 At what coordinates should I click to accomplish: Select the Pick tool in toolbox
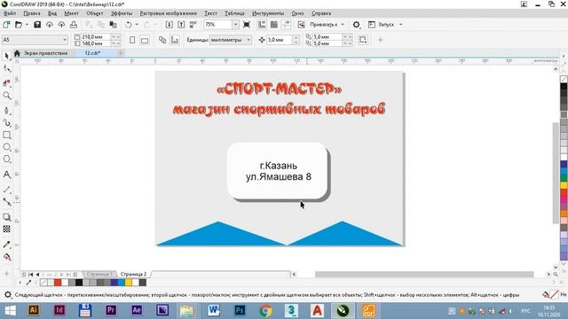tap(6, 56)
